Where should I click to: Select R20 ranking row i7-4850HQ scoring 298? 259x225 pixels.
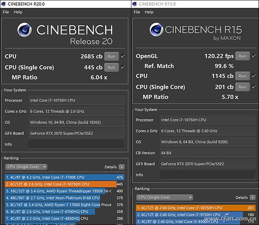[65, 219]
